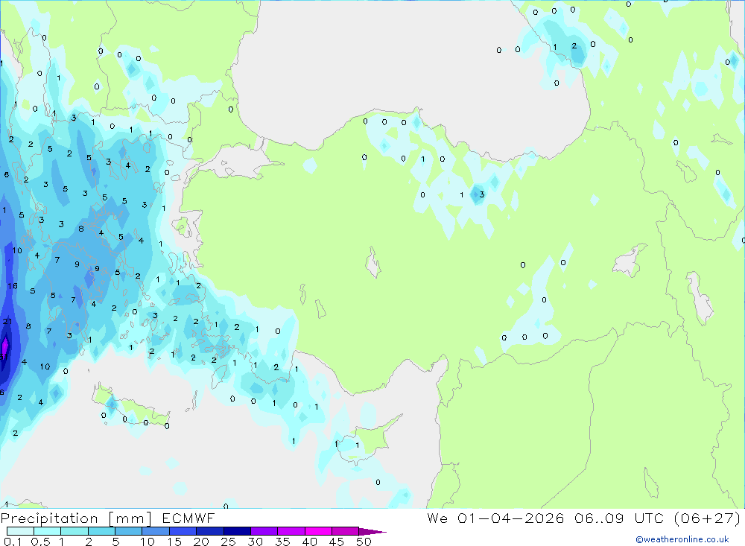The height and width of the screenshot is (546, 745).
Task: Click the legend label '45'
Action: [337, 542]
